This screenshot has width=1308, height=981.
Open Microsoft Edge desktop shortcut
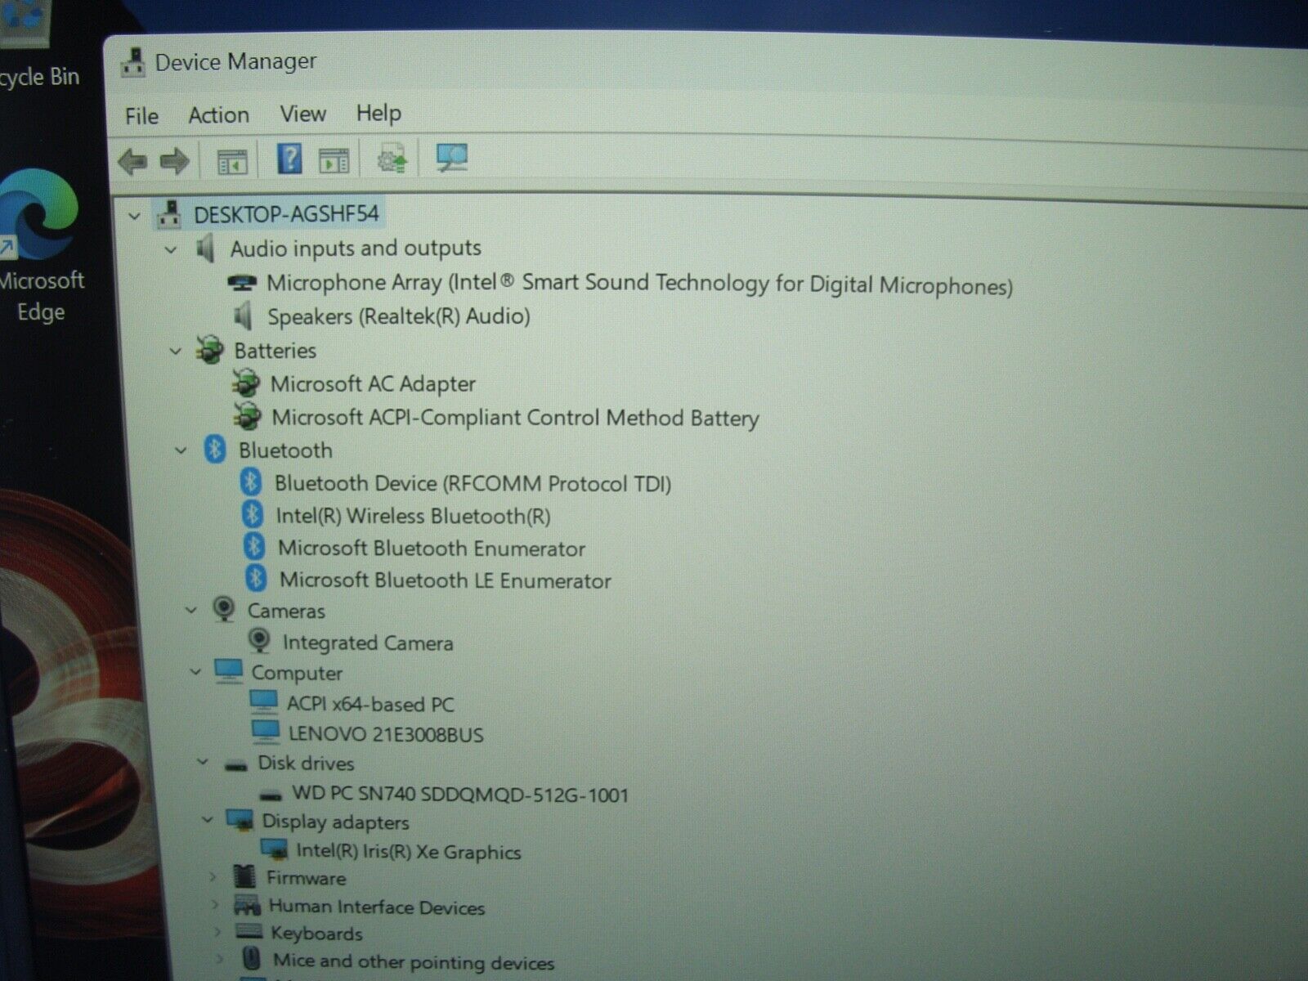click(x=39, y=245)
